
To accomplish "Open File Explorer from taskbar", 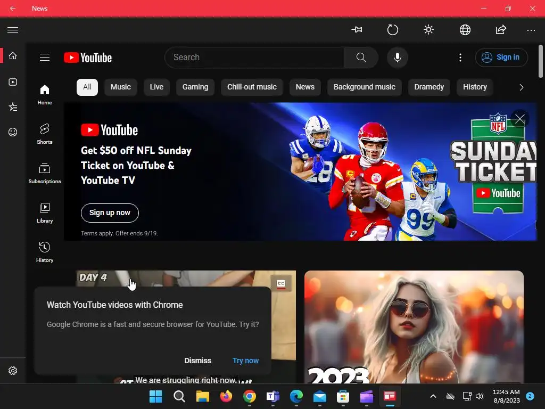I will [203, 396].
